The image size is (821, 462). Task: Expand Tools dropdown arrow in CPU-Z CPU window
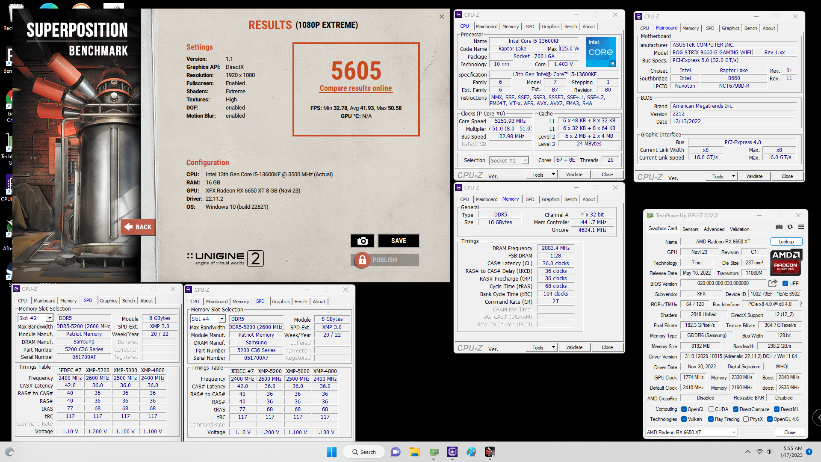553,175
